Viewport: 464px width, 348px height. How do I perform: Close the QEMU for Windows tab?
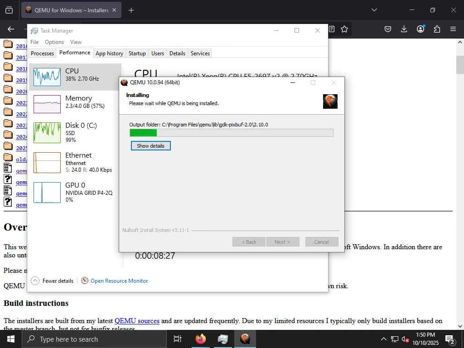(114, 10)
